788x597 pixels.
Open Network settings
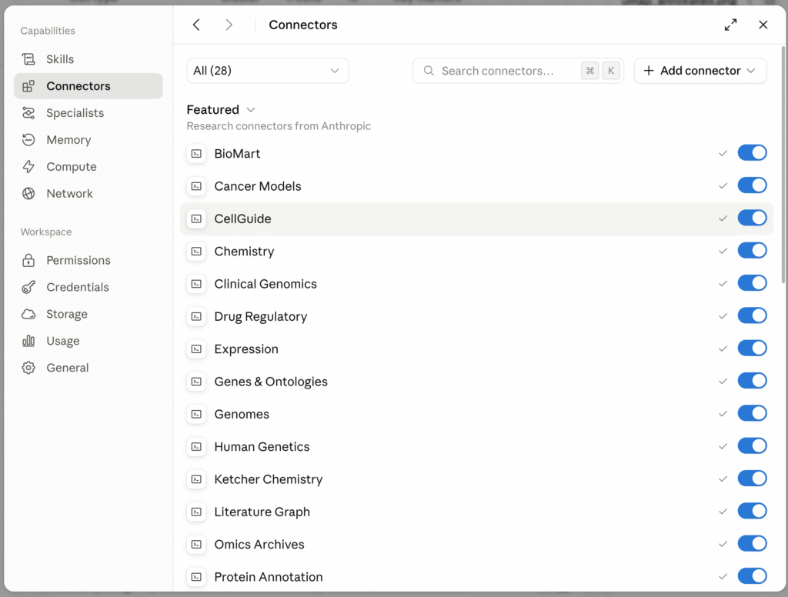pos(88,193)
